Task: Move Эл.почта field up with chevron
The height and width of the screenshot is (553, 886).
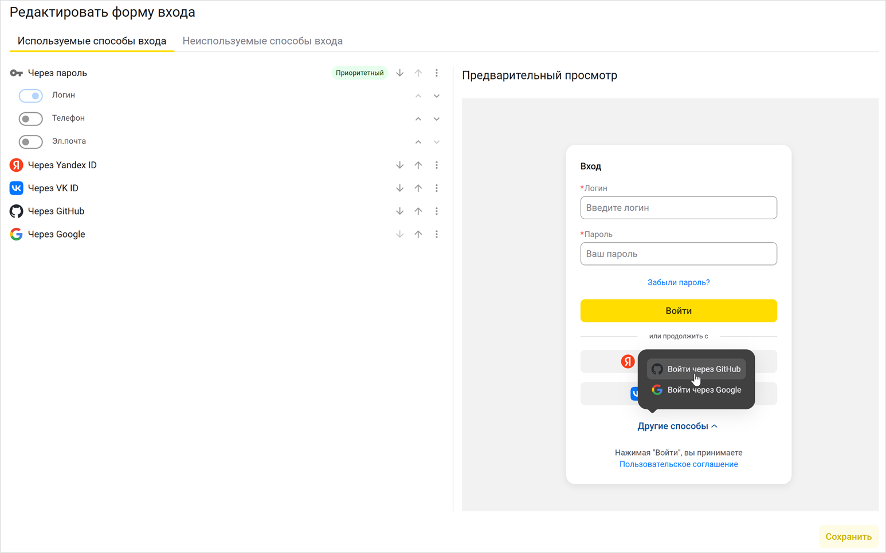Action: click(418, 142)
